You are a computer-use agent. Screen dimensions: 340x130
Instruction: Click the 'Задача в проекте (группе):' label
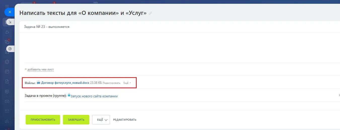[x=46, y=96]
